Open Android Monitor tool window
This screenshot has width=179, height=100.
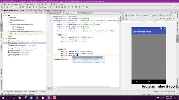31,92
